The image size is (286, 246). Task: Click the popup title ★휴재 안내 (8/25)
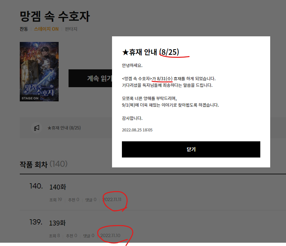[x=151, y=52]
